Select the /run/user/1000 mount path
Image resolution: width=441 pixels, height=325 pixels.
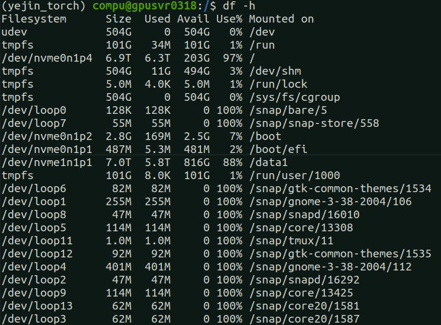pyautogui.click(x=295, y=176)
